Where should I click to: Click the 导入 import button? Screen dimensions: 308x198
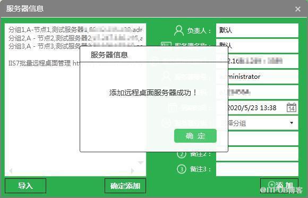point(25,186)
